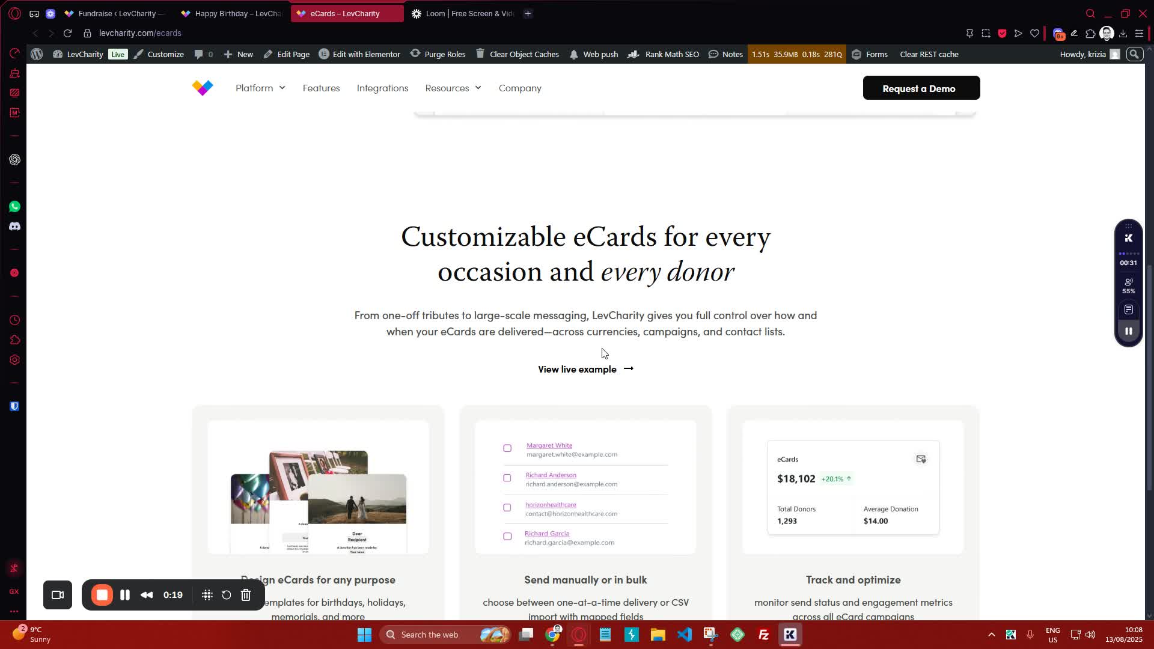Delete the recording with the trash icon
1154x649 pixels.
(246, 595)
